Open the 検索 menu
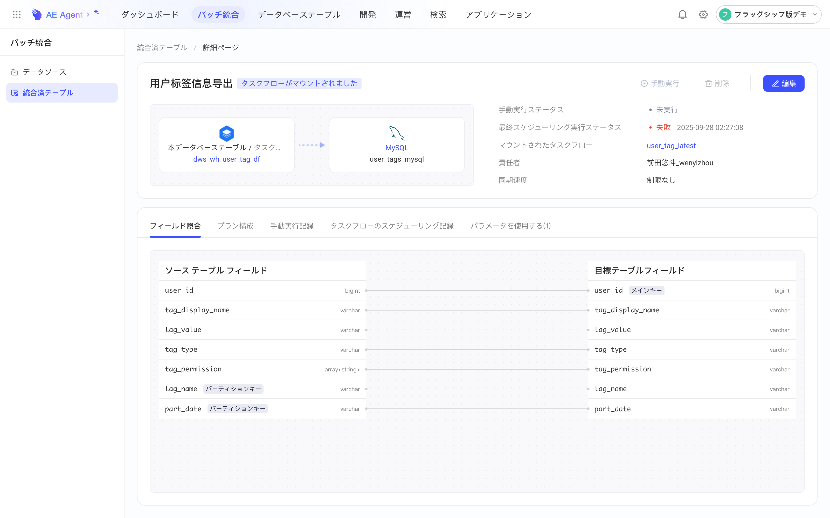 pyautogui.click(x=438, y=15)
